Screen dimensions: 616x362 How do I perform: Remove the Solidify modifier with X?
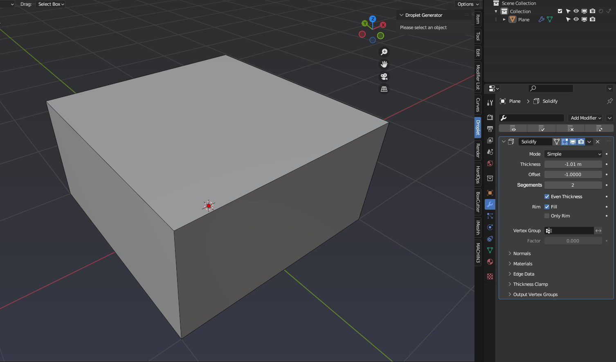598,142
